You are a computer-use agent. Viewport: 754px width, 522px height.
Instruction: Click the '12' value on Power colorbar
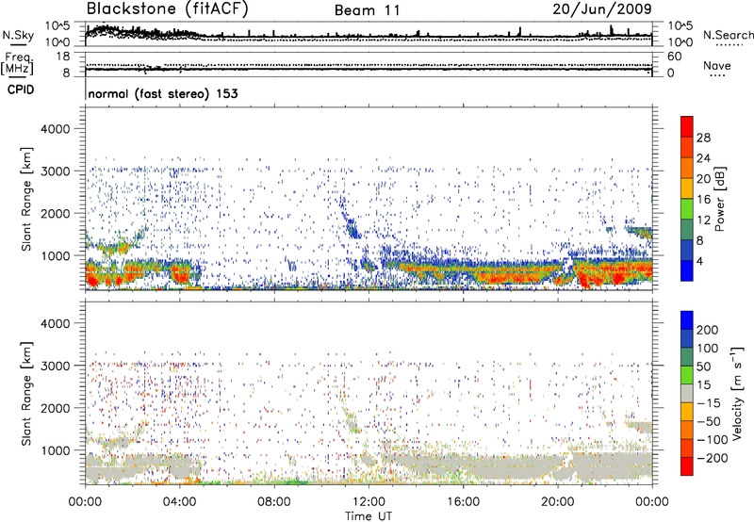(703, 220)
